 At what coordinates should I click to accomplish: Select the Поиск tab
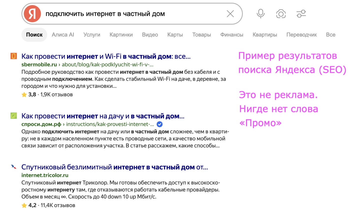[x=34, y=35]
